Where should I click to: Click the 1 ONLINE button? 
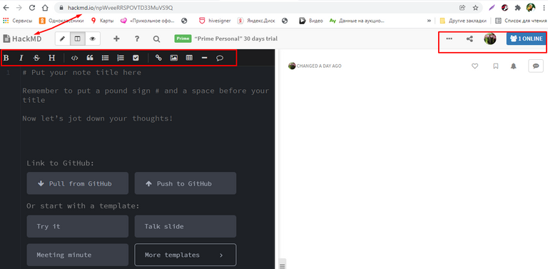527,39
